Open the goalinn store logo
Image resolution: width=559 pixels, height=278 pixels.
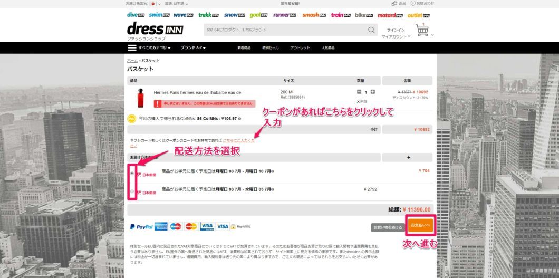point(258,15)
